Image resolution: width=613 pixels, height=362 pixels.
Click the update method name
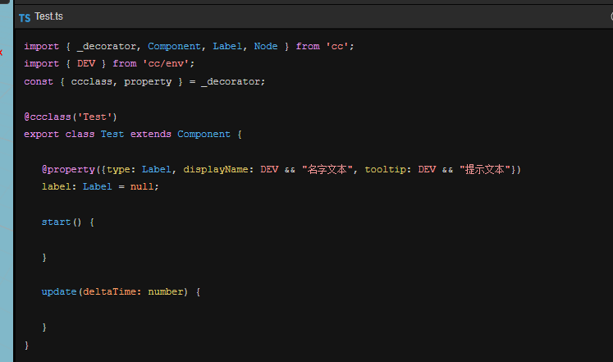click(59, 291)
